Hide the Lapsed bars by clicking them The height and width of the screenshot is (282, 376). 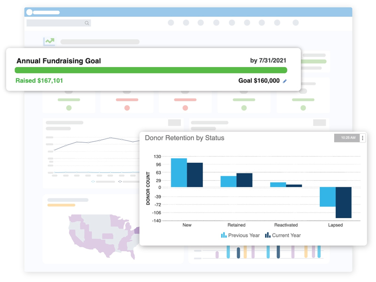335,199
